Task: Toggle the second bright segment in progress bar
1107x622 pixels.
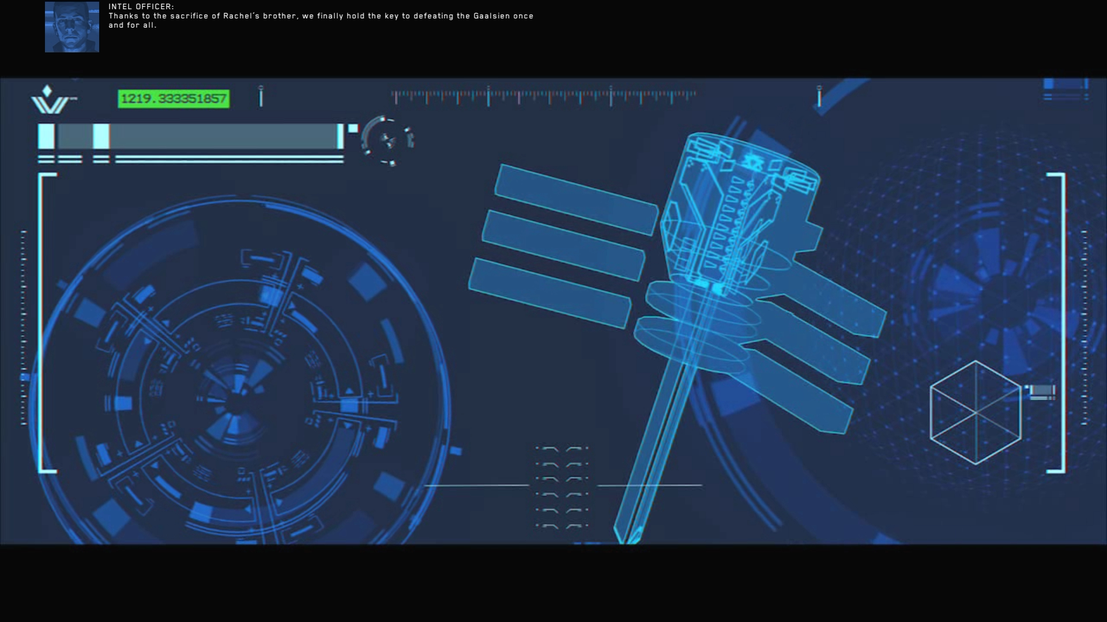Action: click(x=101, y=136)
